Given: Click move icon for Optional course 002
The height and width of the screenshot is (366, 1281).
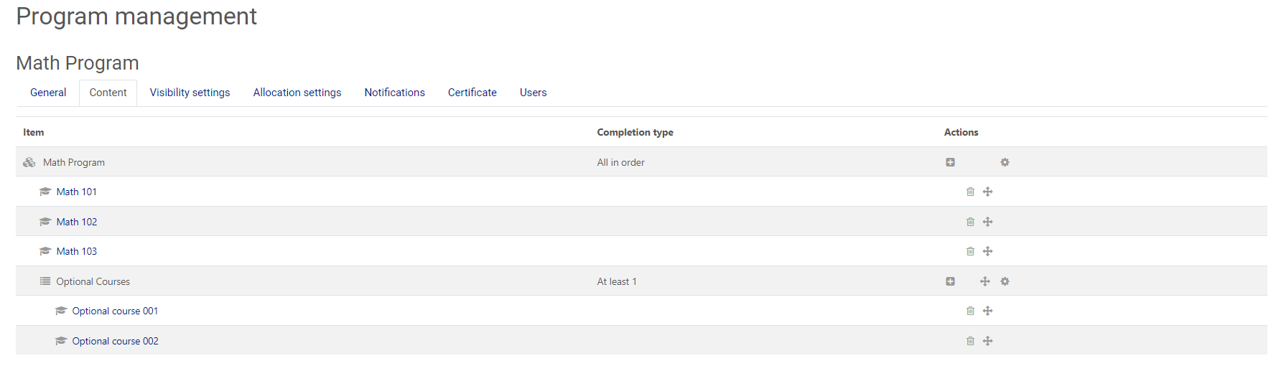Looking at the screenshot, I should [x=988, y=341].
